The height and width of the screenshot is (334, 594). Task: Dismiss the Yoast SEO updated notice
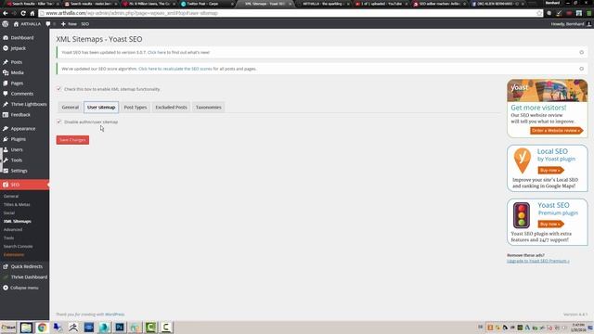(582, 52)
